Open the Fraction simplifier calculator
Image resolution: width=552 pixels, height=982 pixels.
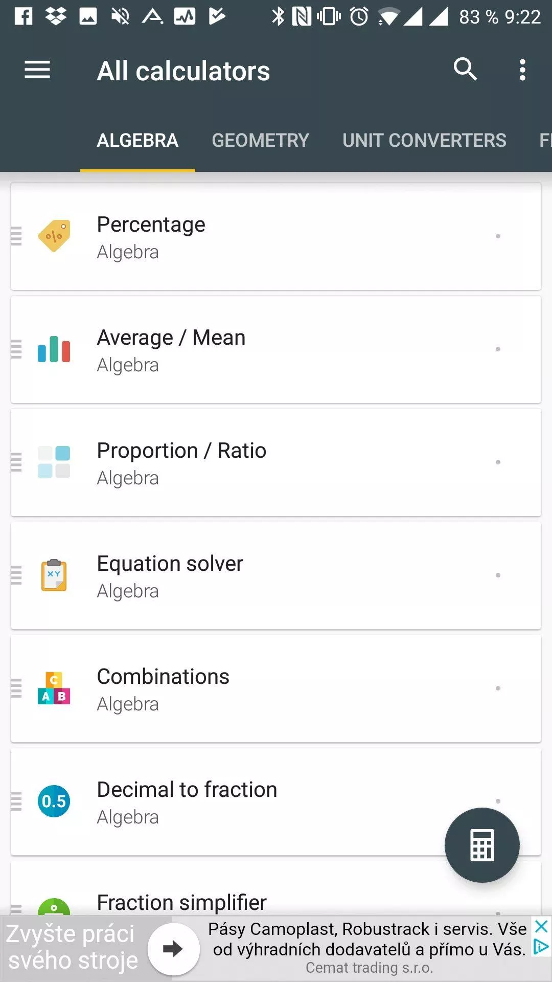(x=276, y=890)
